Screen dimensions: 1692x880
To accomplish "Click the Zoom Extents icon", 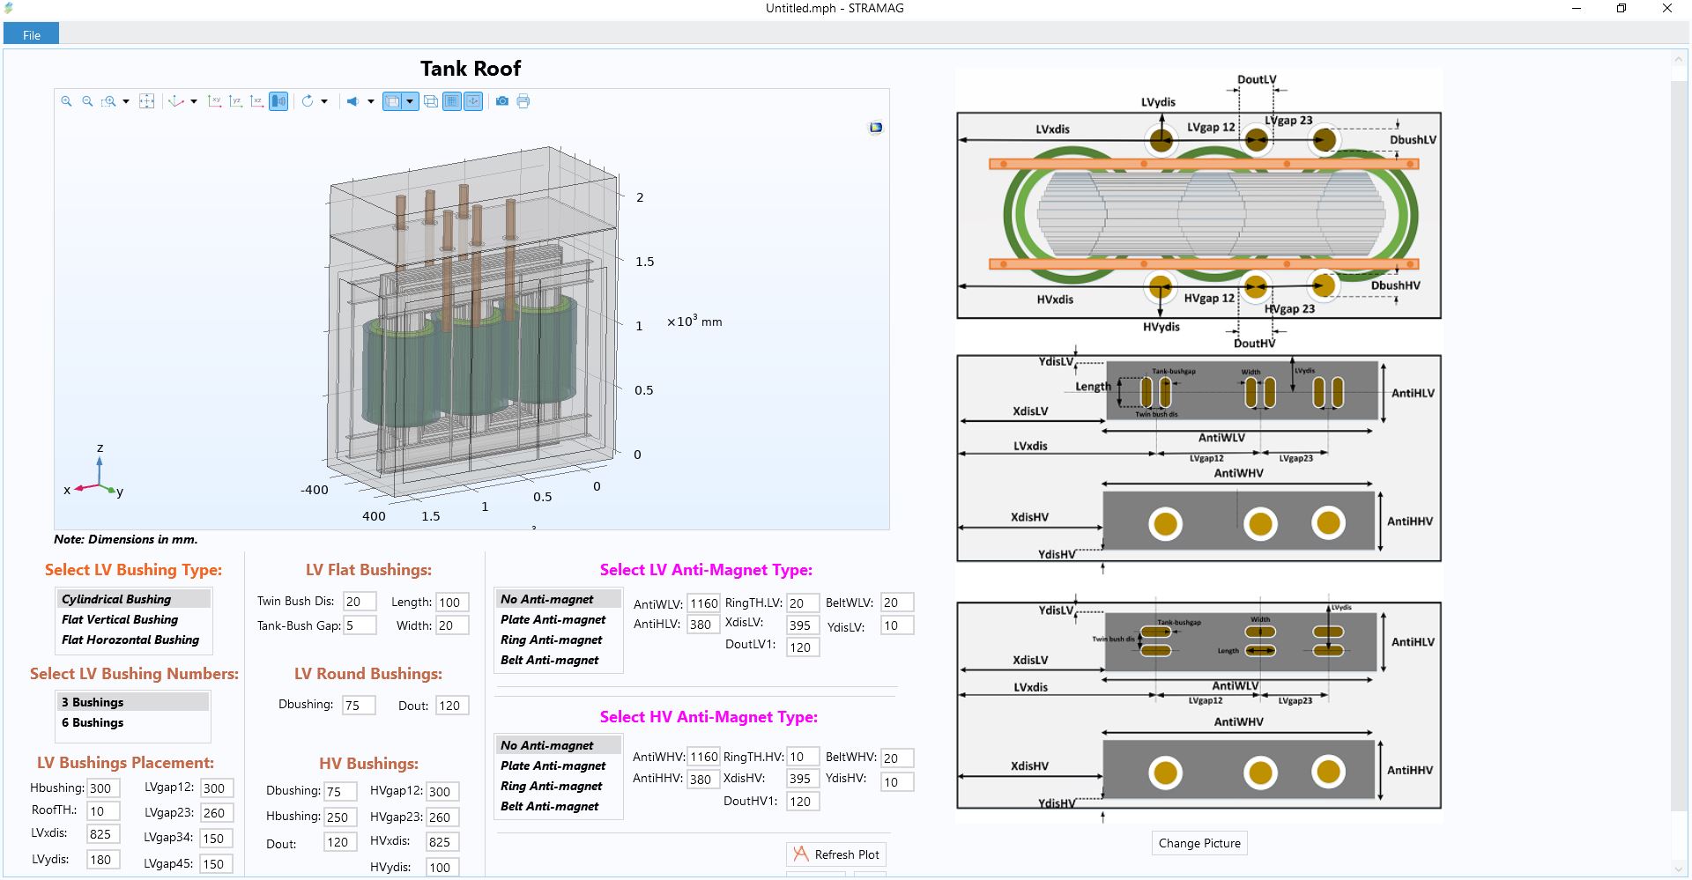I will (147, 101).
